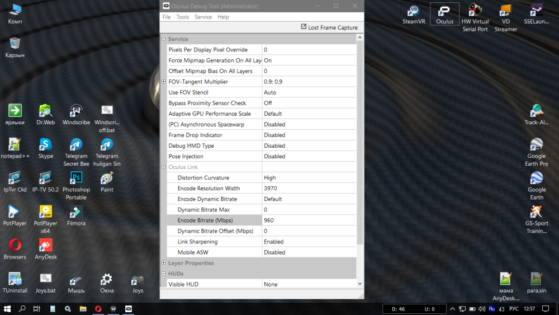Change Visible HUD None value

[309, 284]
